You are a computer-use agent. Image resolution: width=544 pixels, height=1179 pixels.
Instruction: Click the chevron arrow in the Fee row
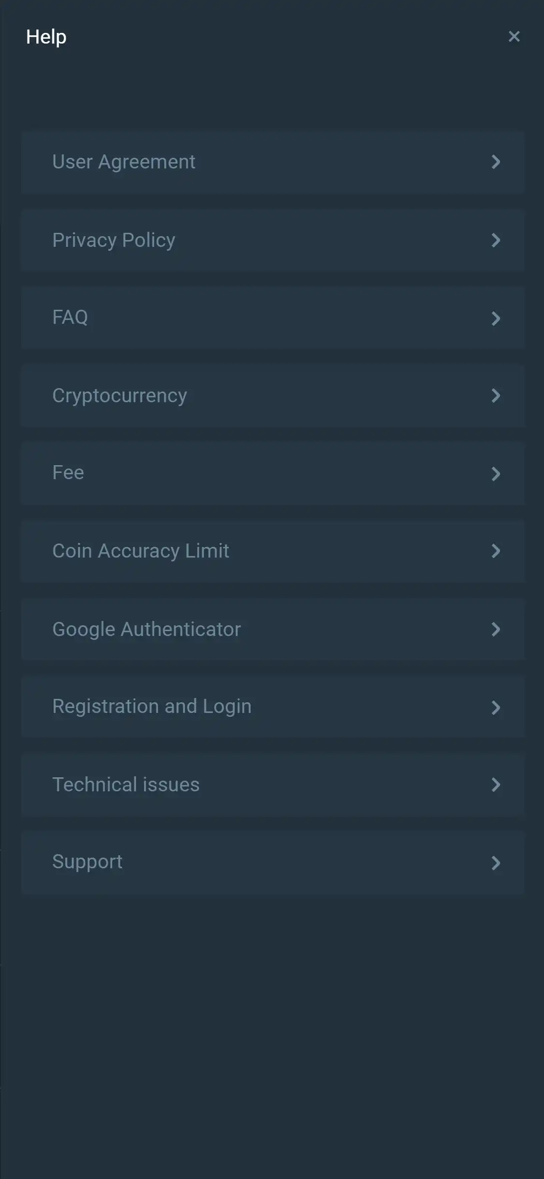coord(496,474)
